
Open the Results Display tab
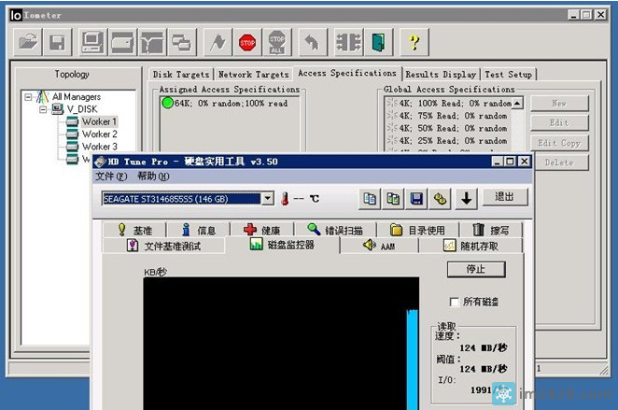[441, 75]
